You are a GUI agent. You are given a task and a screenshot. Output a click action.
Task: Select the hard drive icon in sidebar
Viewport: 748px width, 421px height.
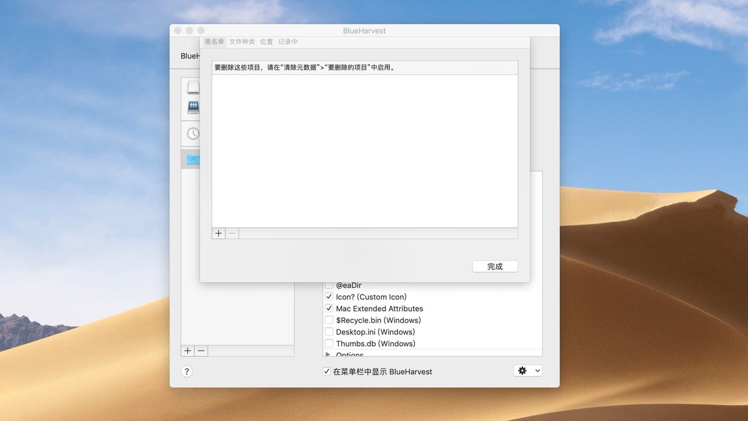pos(193,88)
